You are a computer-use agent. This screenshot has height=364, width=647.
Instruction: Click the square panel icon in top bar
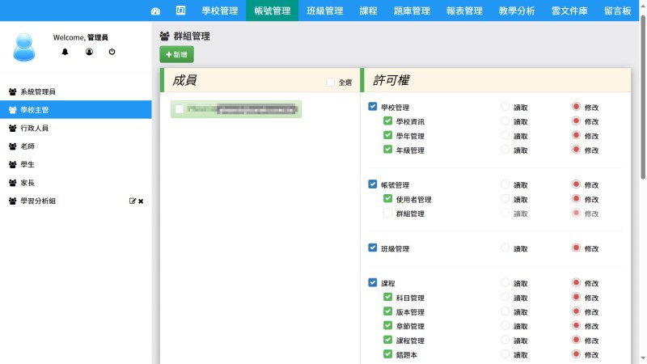tap(180, 11)
